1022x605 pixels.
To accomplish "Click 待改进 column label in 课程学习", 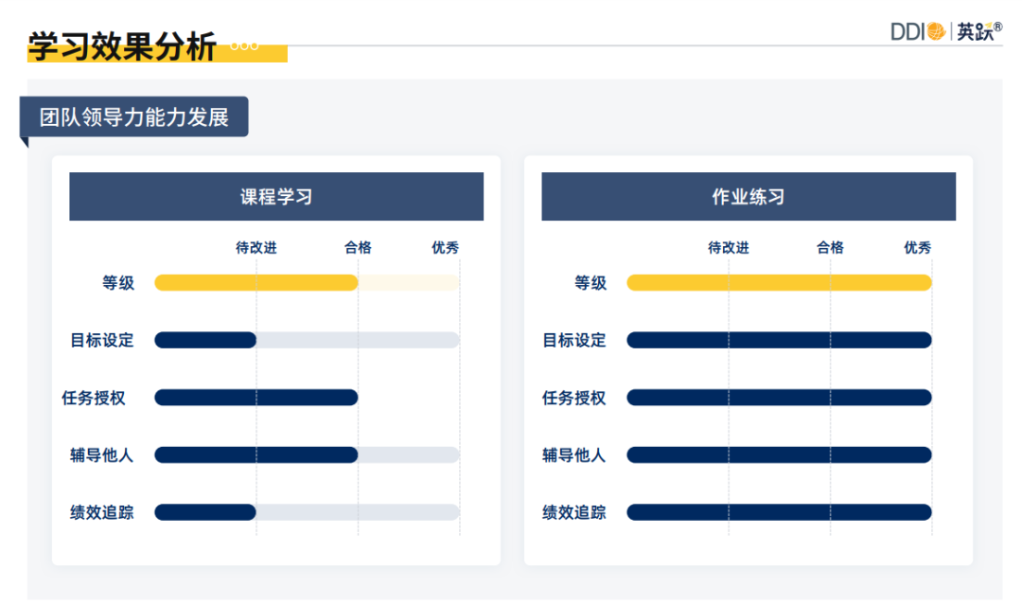I will click(256, 248).
